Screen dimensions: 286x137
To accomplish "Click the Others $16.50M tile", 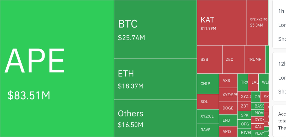I will [x=155, y=118].
